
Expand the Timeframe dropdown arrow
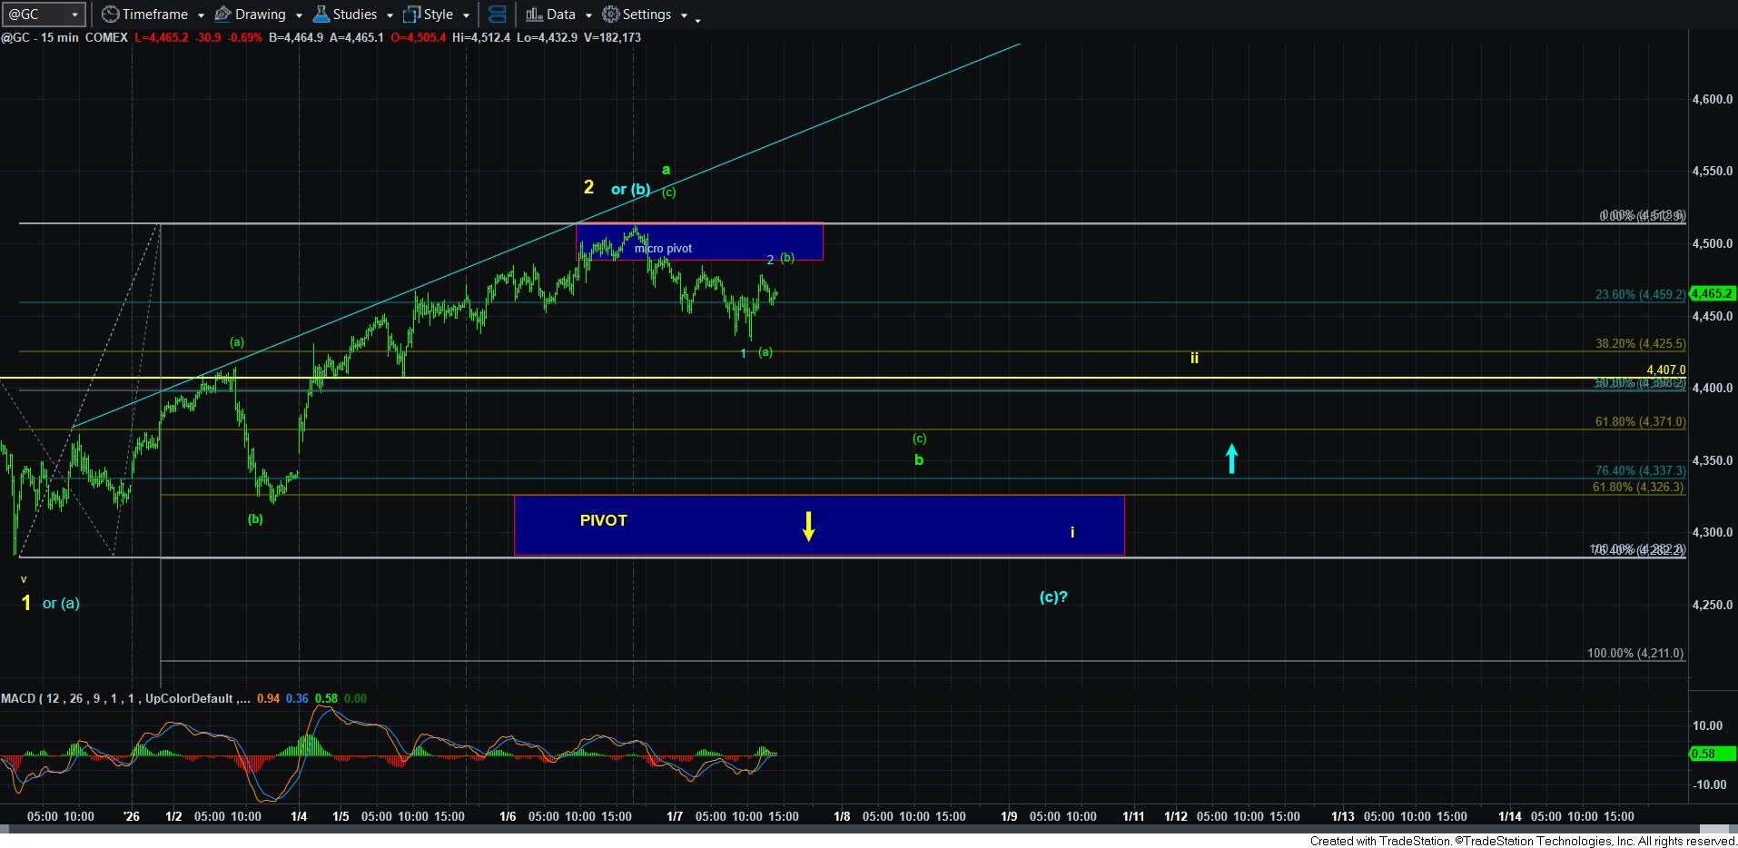point(201,15)
